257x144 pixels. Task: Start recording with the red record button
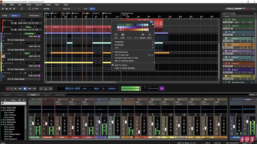click(x=8, y=89)
